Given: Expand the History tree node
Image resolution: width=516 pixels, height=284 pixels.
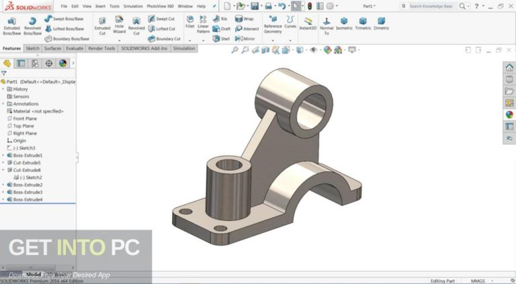Looking at the screenshot, I should click(3, 89).
